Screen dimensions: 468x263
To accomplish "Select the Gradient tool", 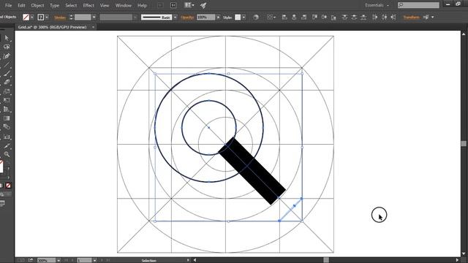I will 7,118.
